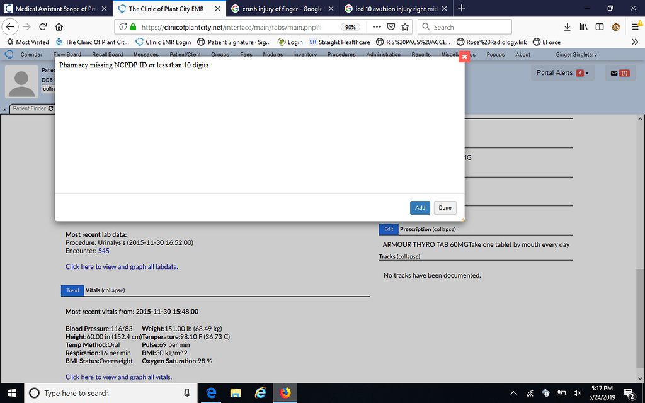Reload the page with the refresh icon

pos(42,27)
